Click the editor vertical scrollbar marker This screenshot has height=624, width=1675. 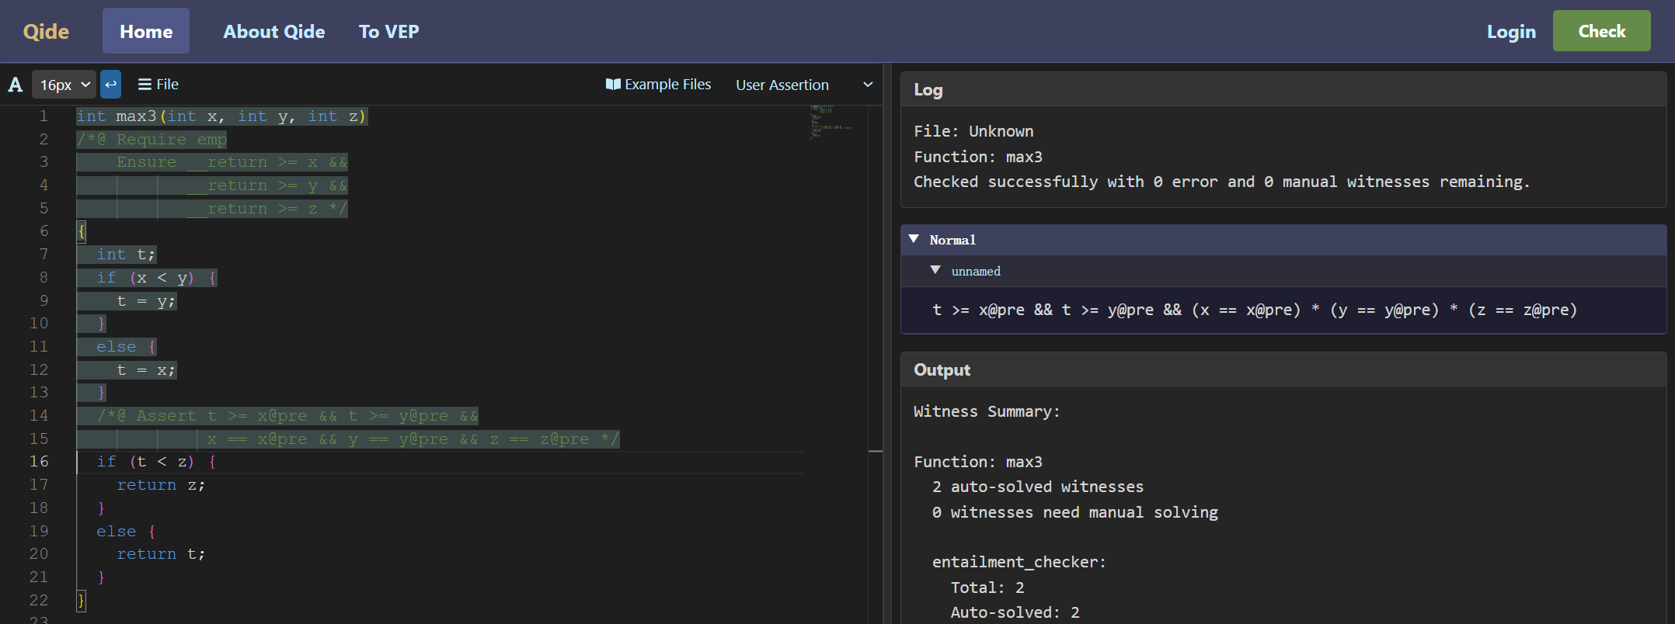tap(876, 451)
